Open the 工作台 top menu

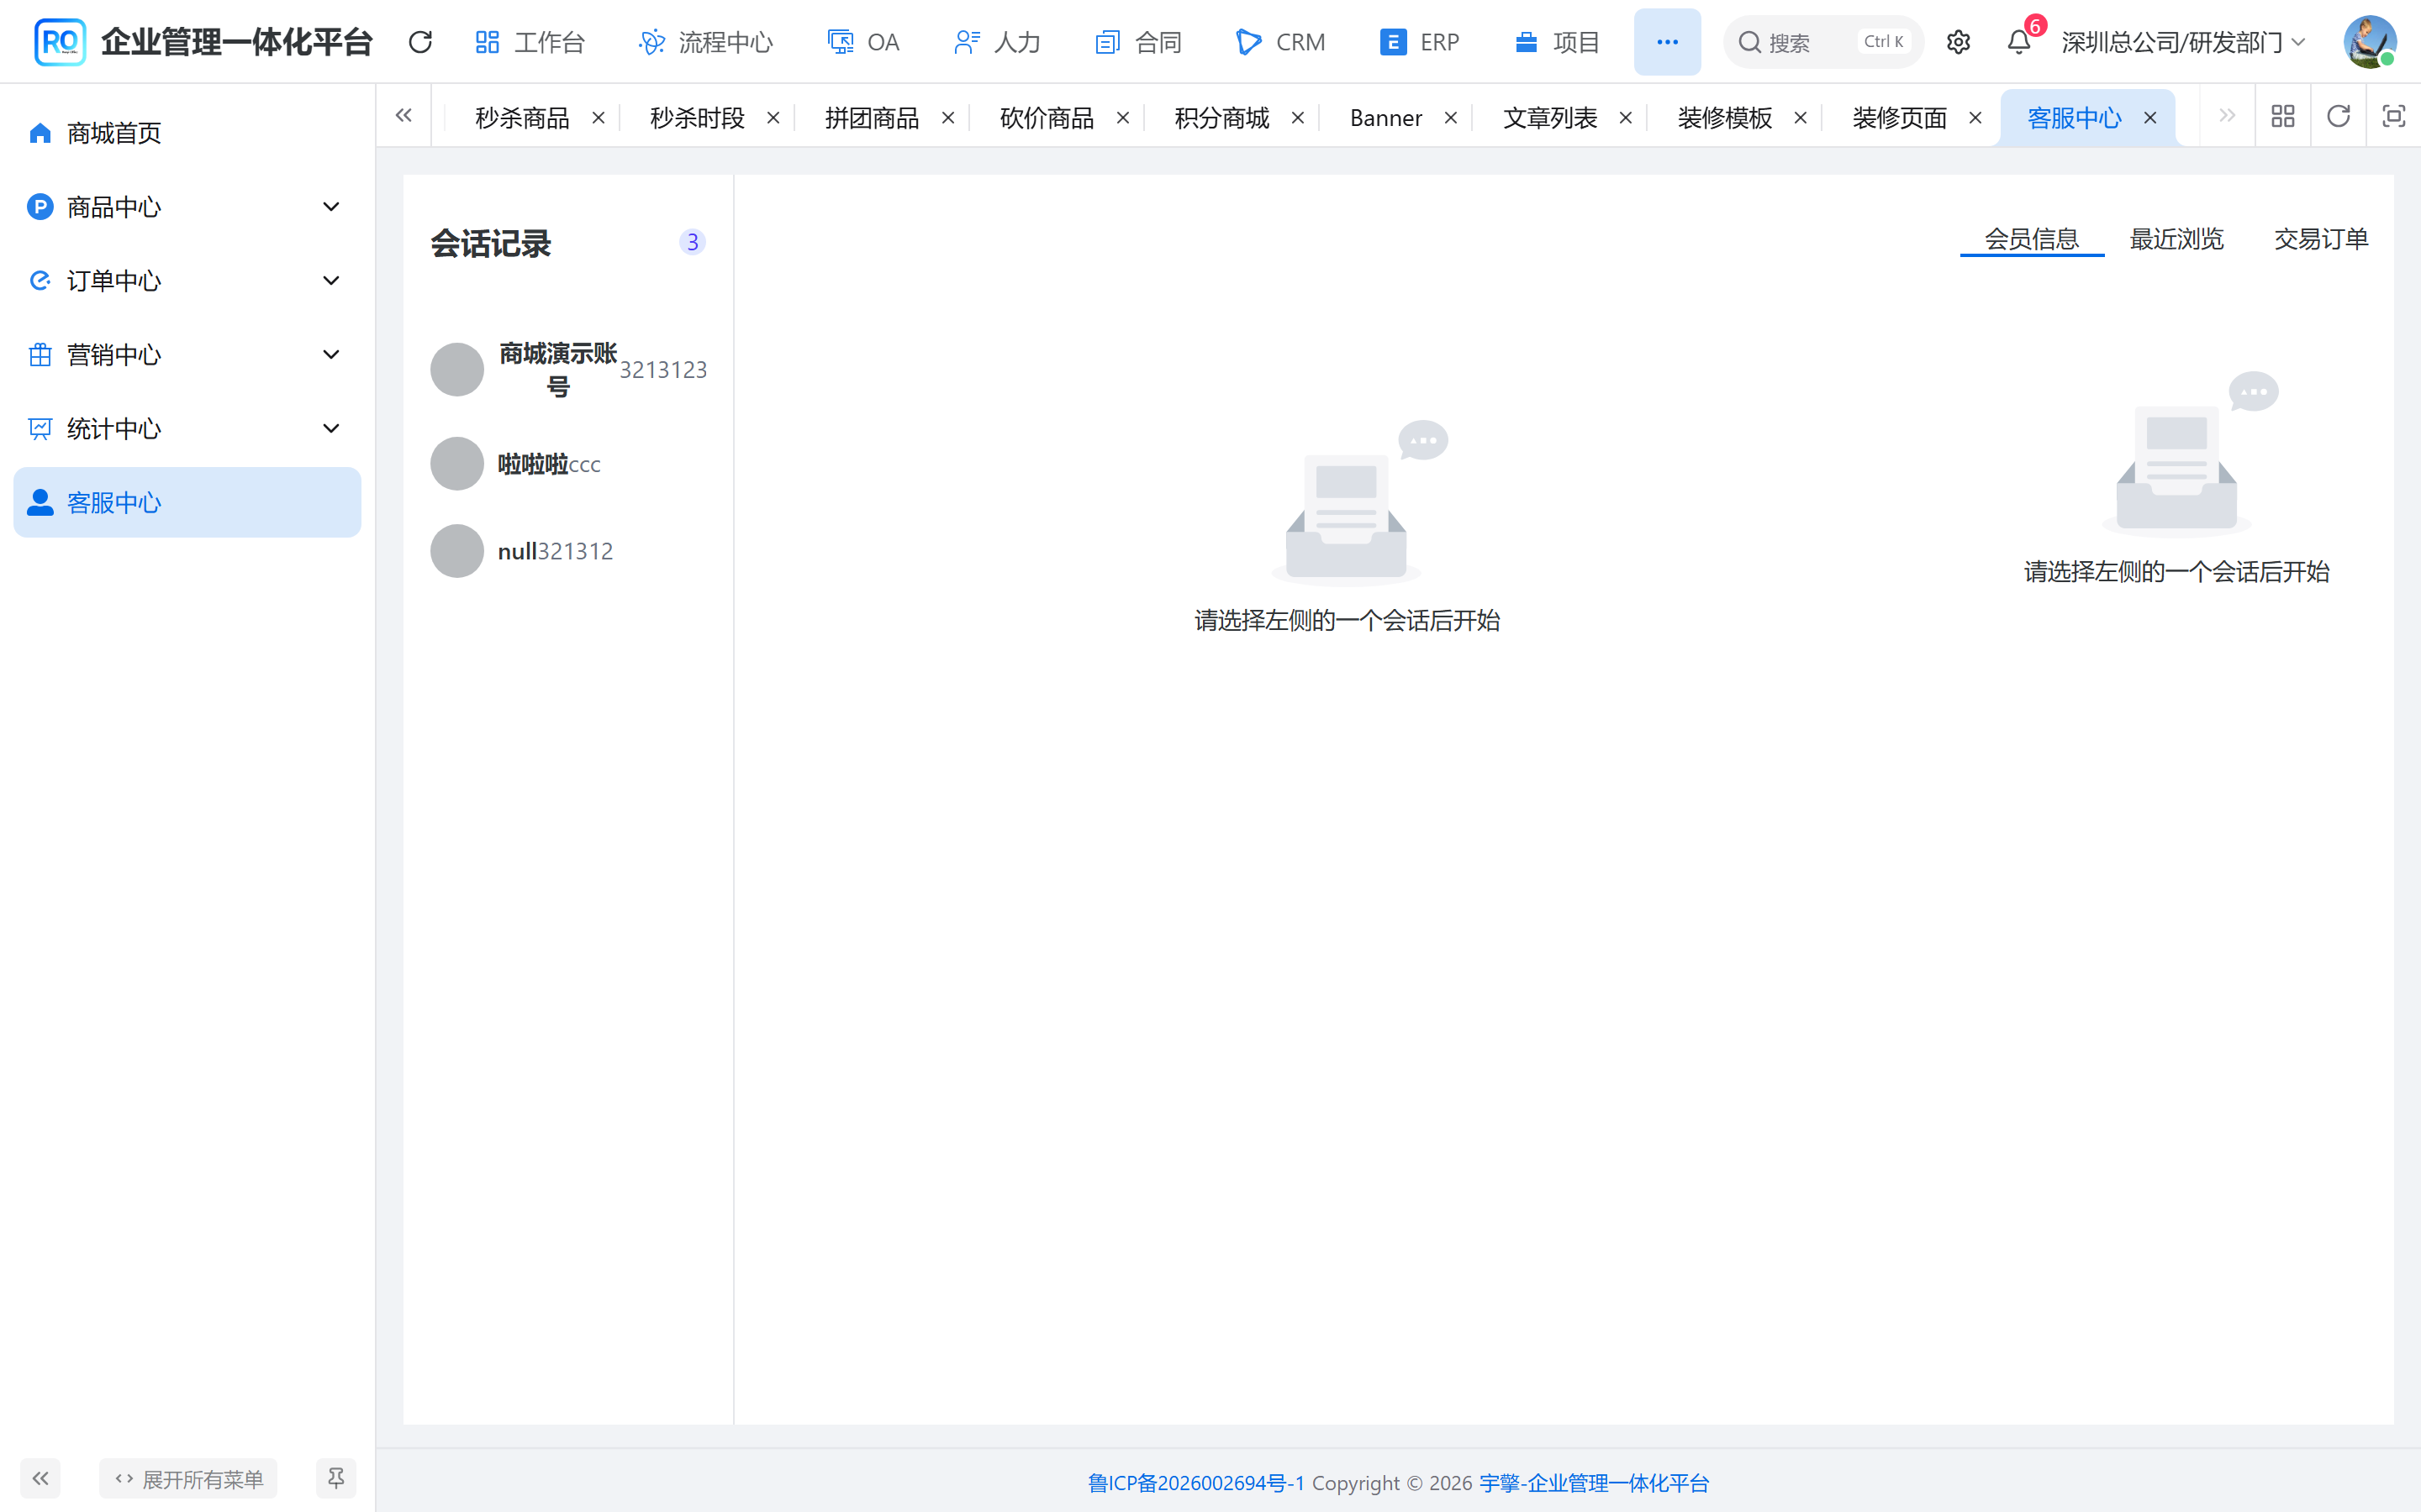coord(530,42)
